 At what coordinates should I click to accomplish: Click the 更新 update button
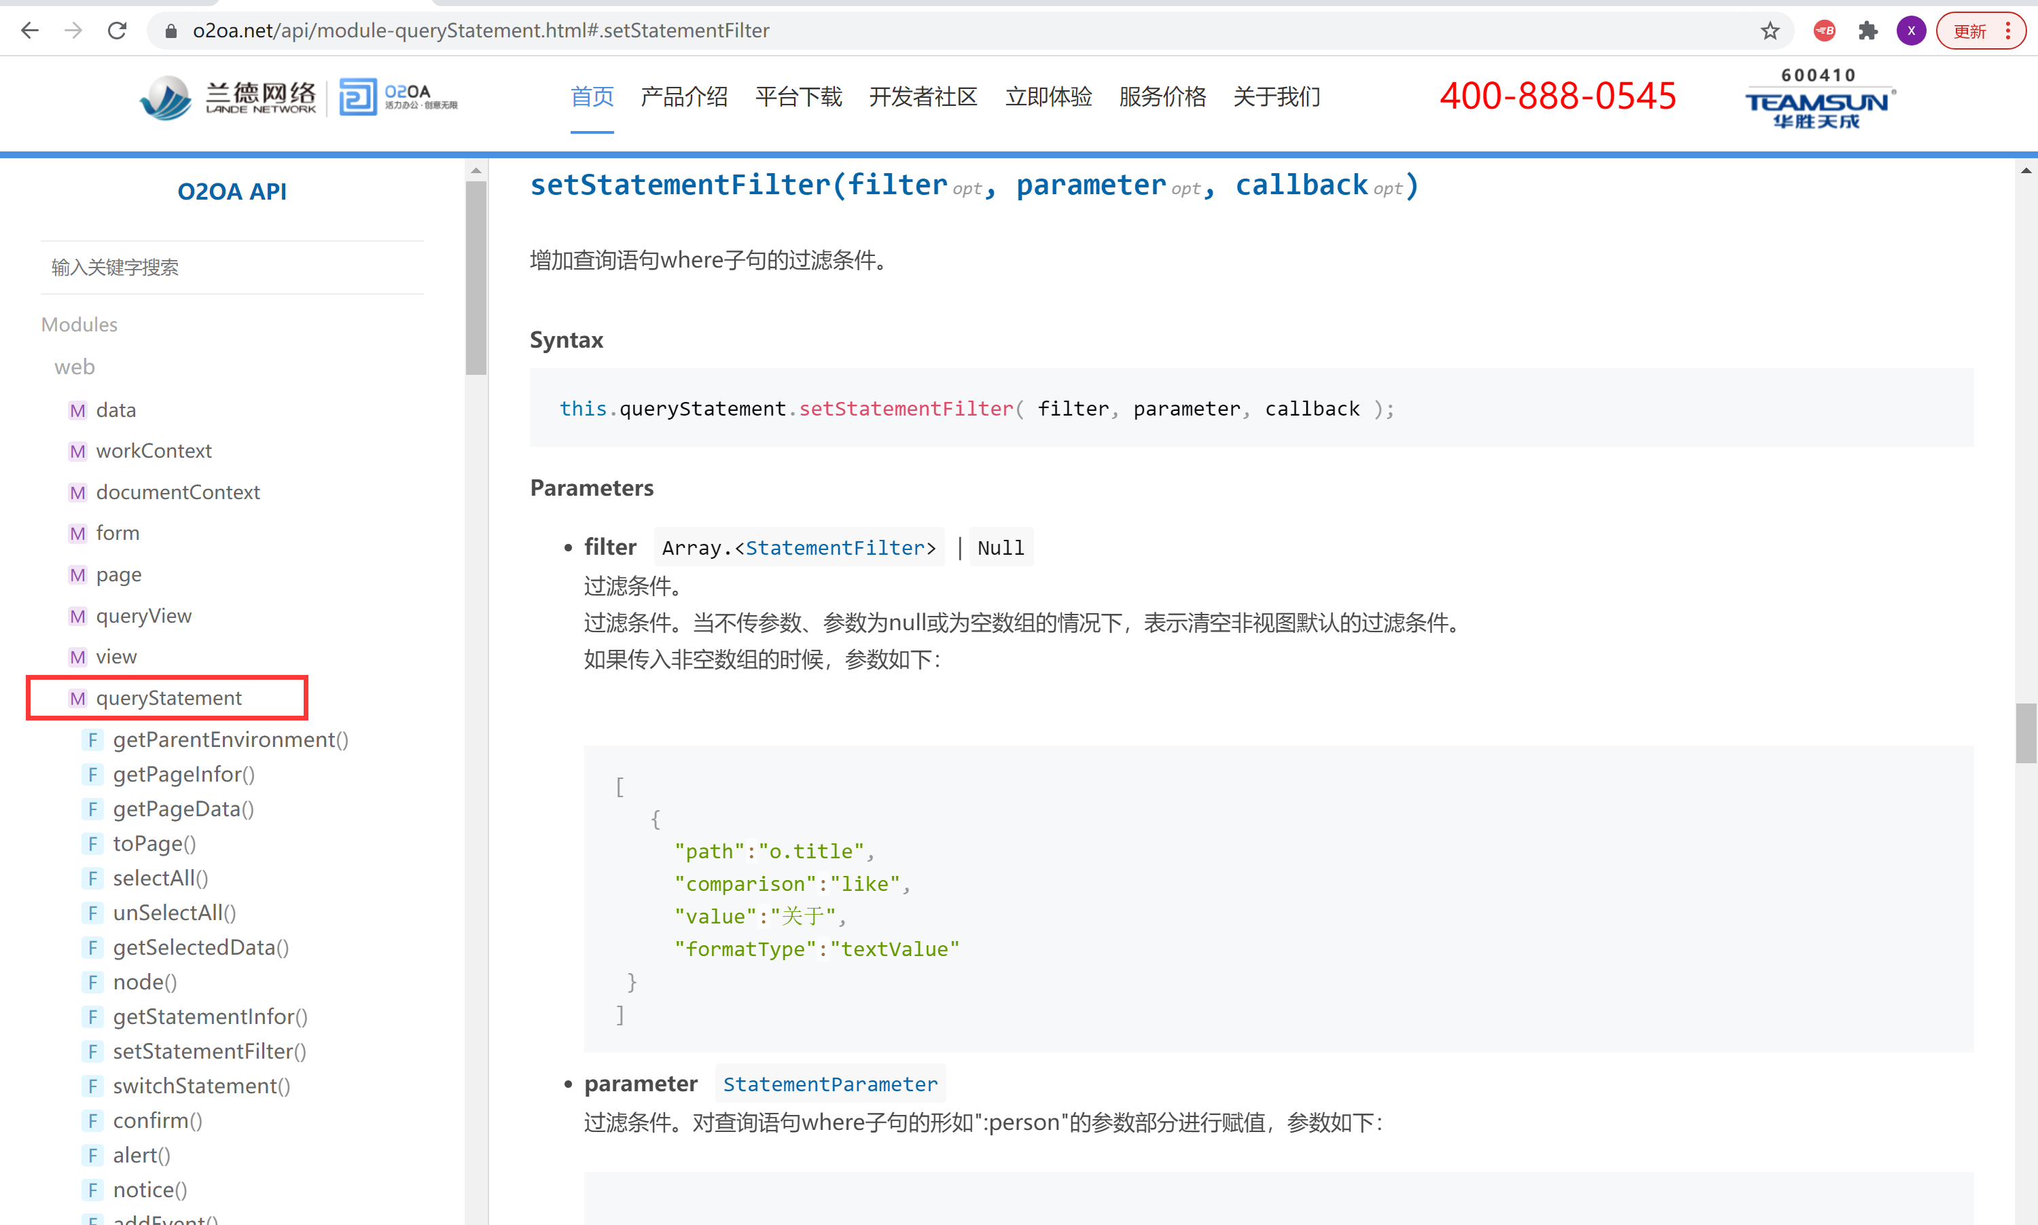point(1970,31)
